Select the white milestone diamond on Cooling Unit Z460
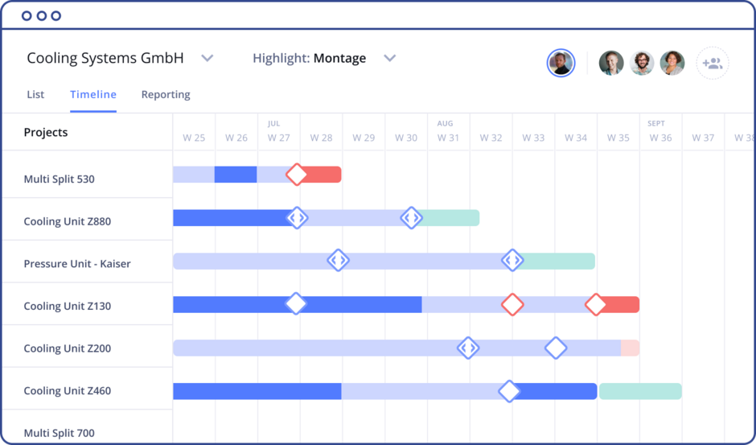This screenshot has height=445, width=756. click(508, 391)
